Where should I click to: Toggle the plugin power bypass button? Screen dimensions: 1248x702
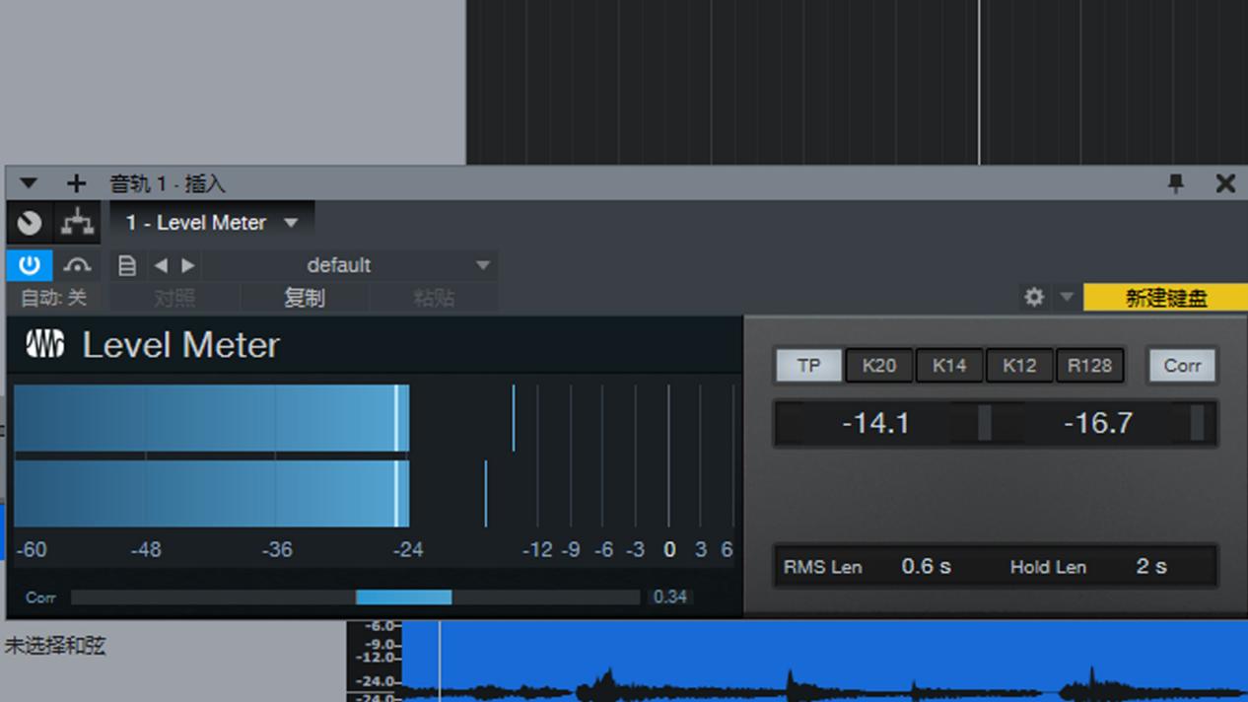point(30,265)
